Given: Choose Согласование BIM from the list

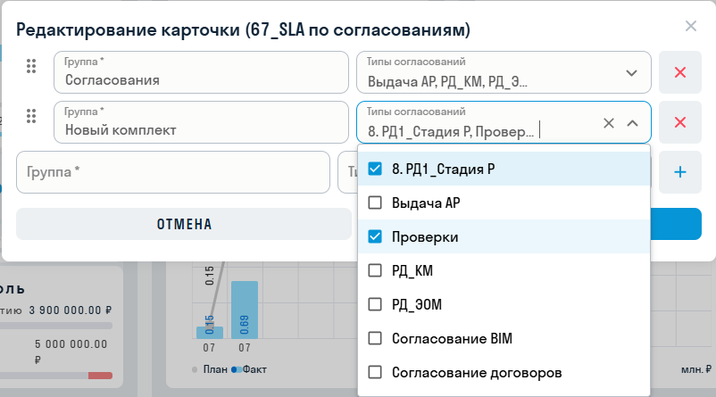Looking at the screenshot, I should pos(375,338).
